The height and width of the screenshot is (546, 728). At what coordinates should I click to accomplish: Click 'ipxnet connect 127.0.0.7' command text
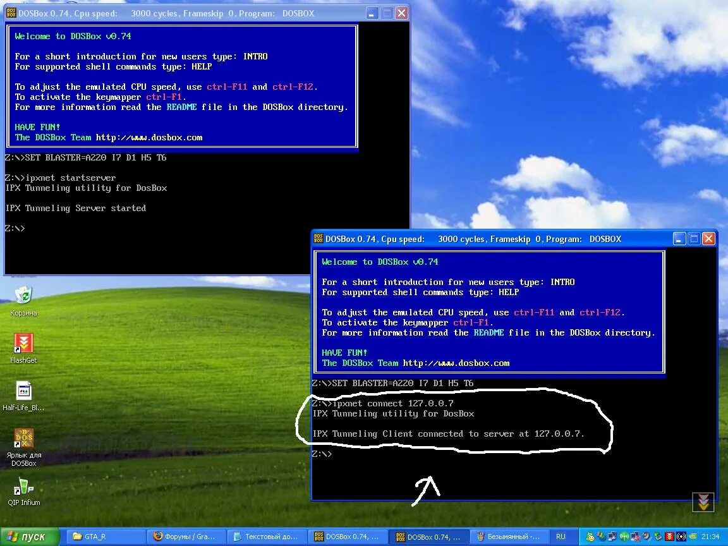[x=393, y=403]
